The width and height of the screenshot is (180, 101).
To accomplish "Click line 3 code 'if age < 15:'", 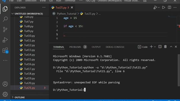I will [73, 26].
